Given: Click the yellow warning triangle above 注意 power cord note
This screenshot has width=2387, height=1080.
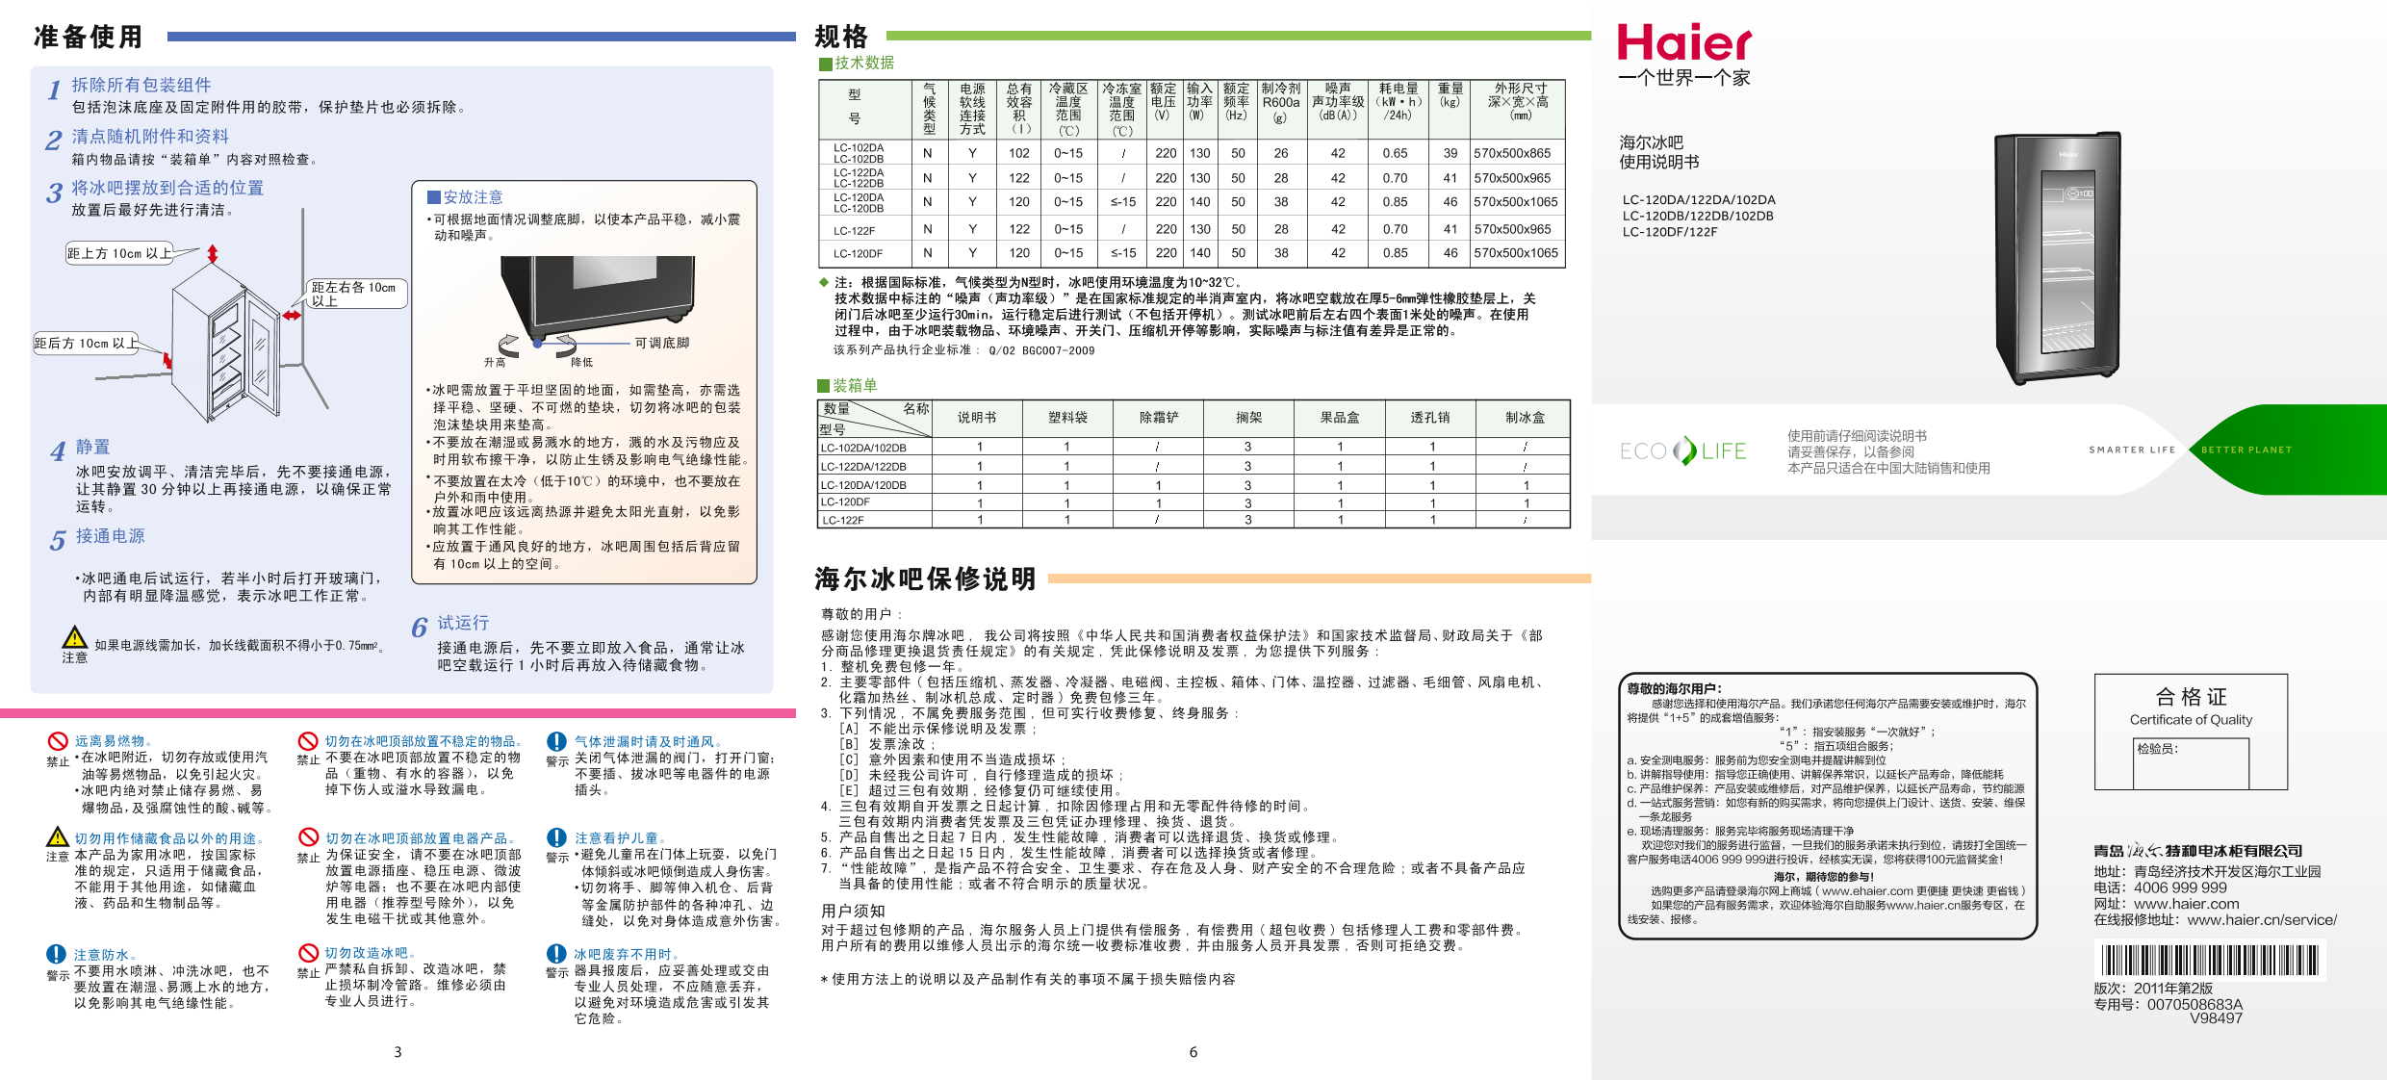Looking at the screenshot, I should click(74, 637).
